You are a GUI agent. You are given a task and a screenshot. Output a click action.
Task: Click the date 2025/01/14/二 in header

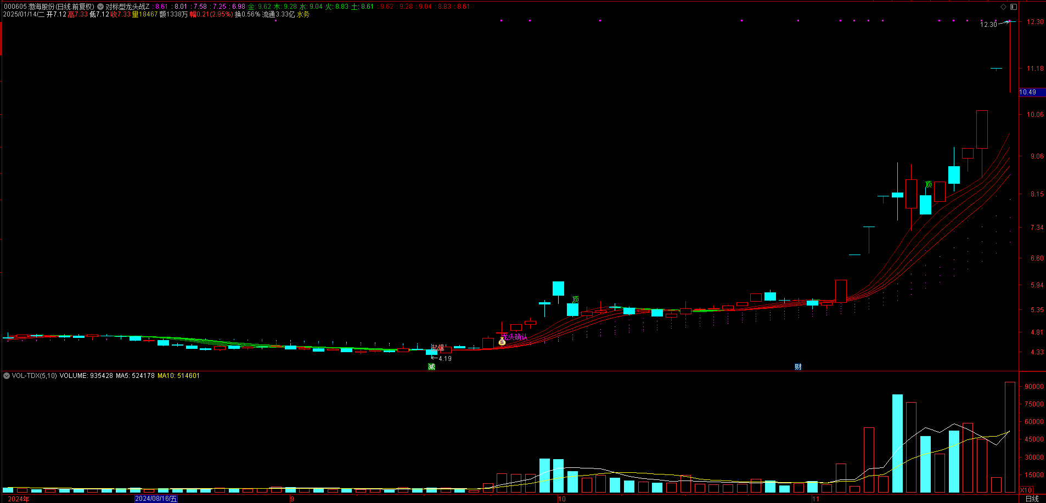pyautogui.click(x=24, y=14)
